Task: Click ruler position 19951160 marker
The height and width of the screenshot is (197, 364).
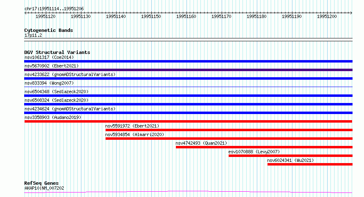Action: coord(186,16)
